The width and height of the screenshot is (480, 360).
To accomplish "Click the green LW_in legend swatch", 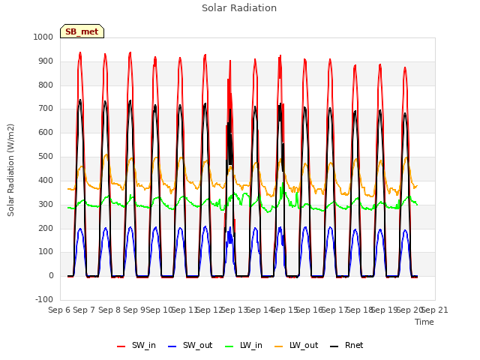I will pos(229,346).
